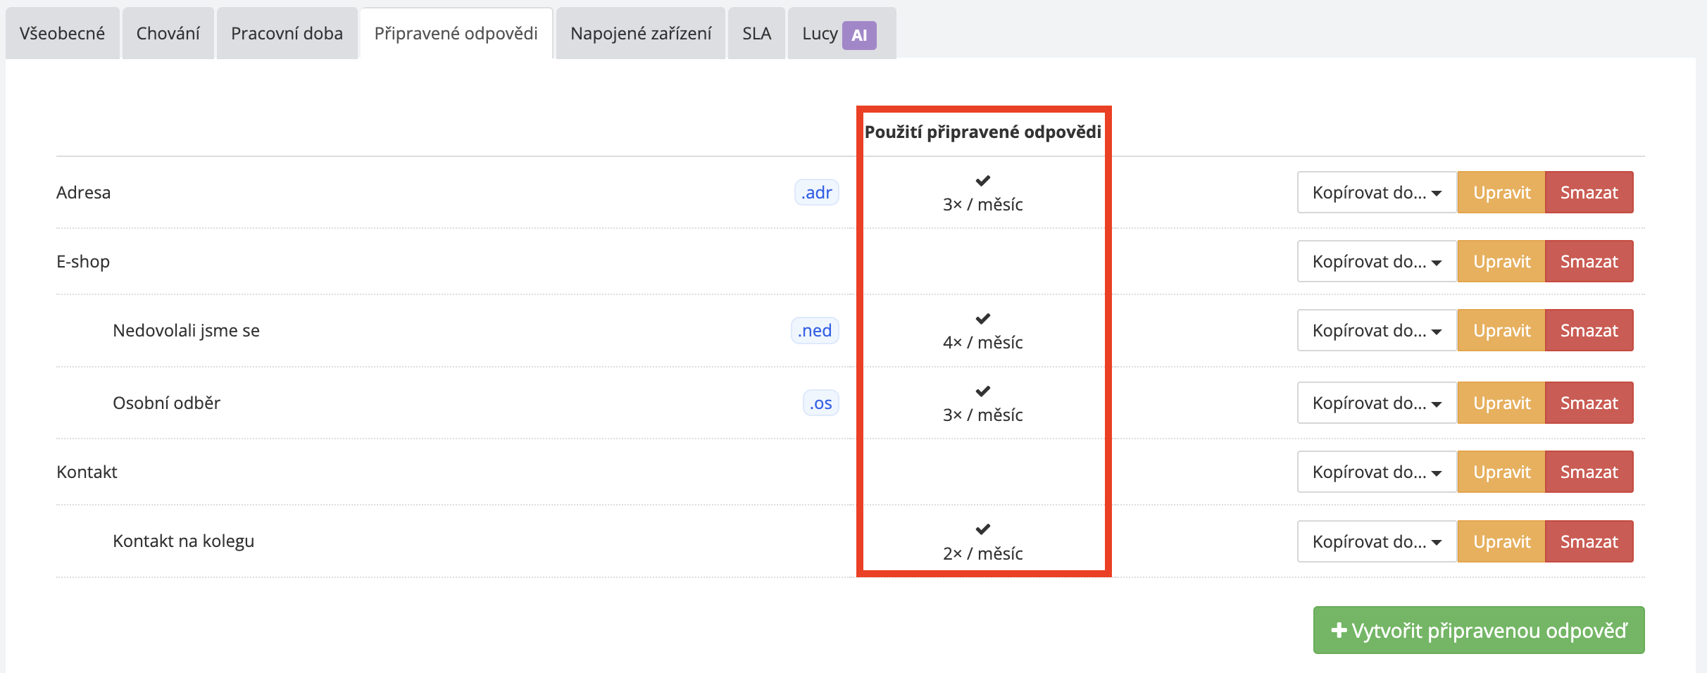Click the .ned shortcut tag

(815, 330)
